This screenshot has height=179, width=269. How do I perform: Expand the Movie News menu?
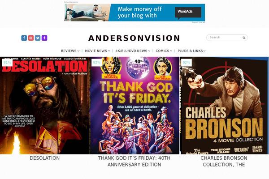tap(97, 51)
